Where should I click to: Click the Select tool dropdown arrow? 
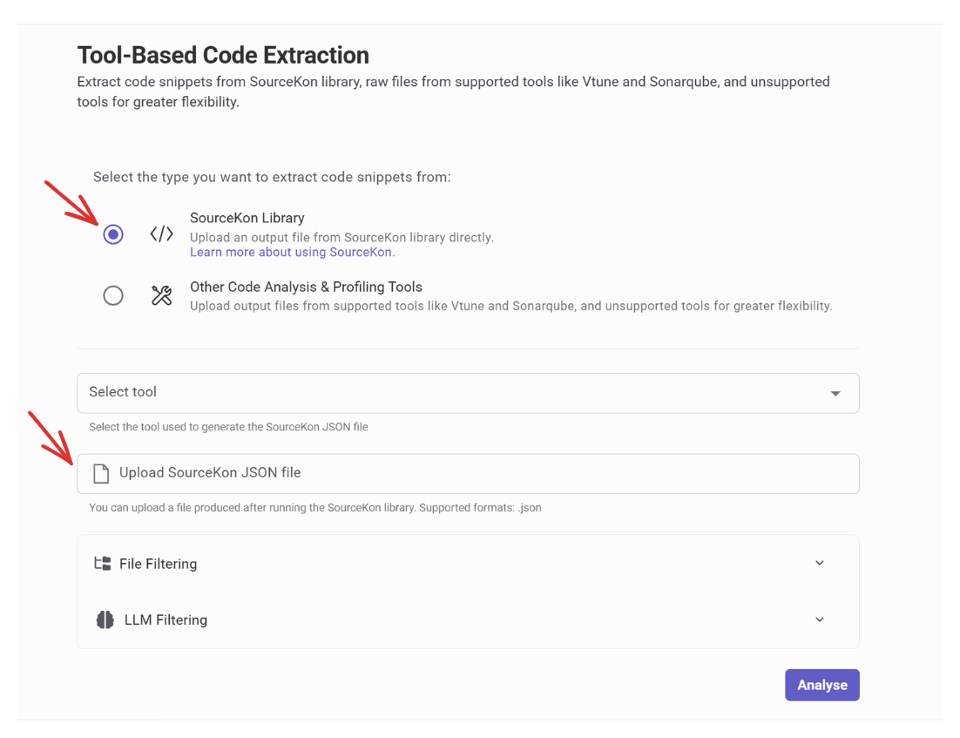pyautogui.click(x=835, y=394)
